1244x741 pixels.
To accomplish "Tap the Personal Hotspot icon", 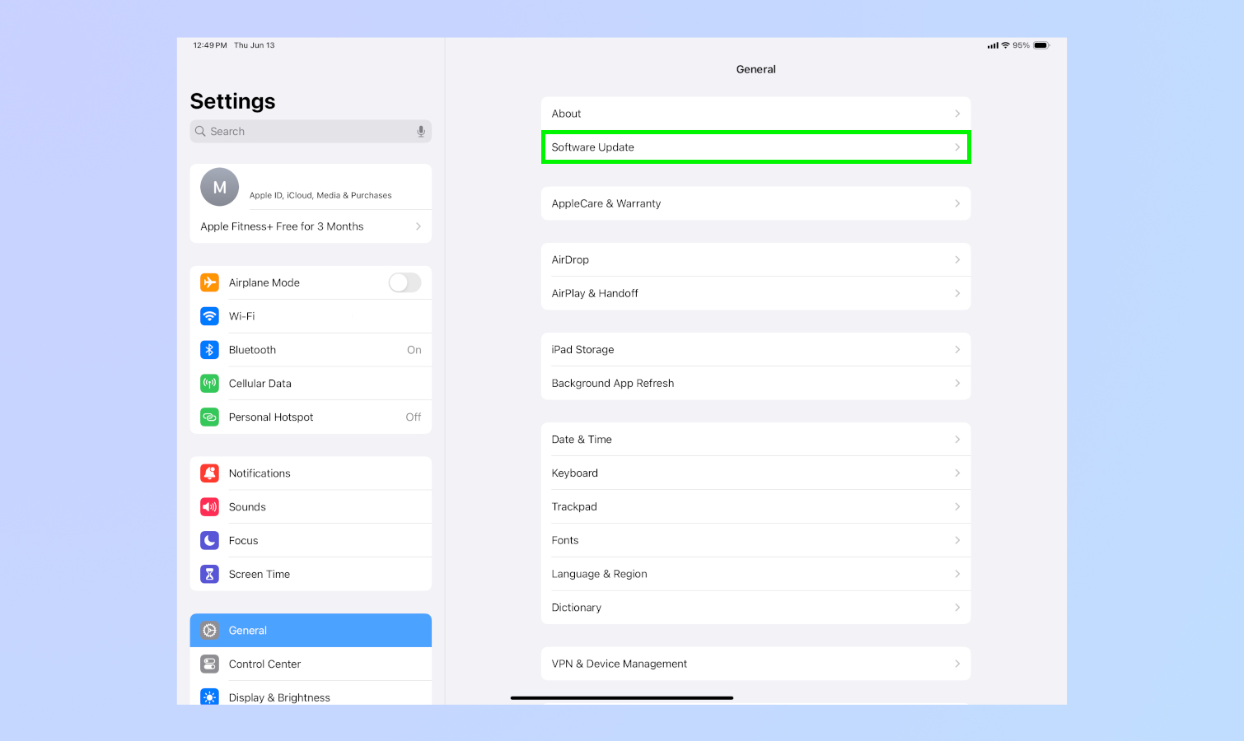I will [x=209, y=417].
